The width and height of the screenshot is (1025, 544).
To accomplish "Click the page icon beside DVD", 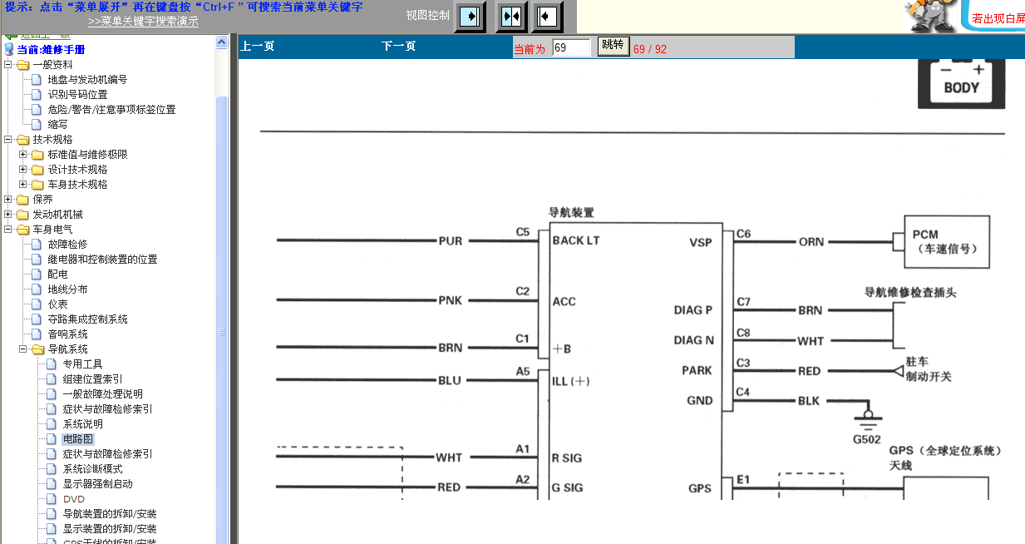I will click(52, 499).
